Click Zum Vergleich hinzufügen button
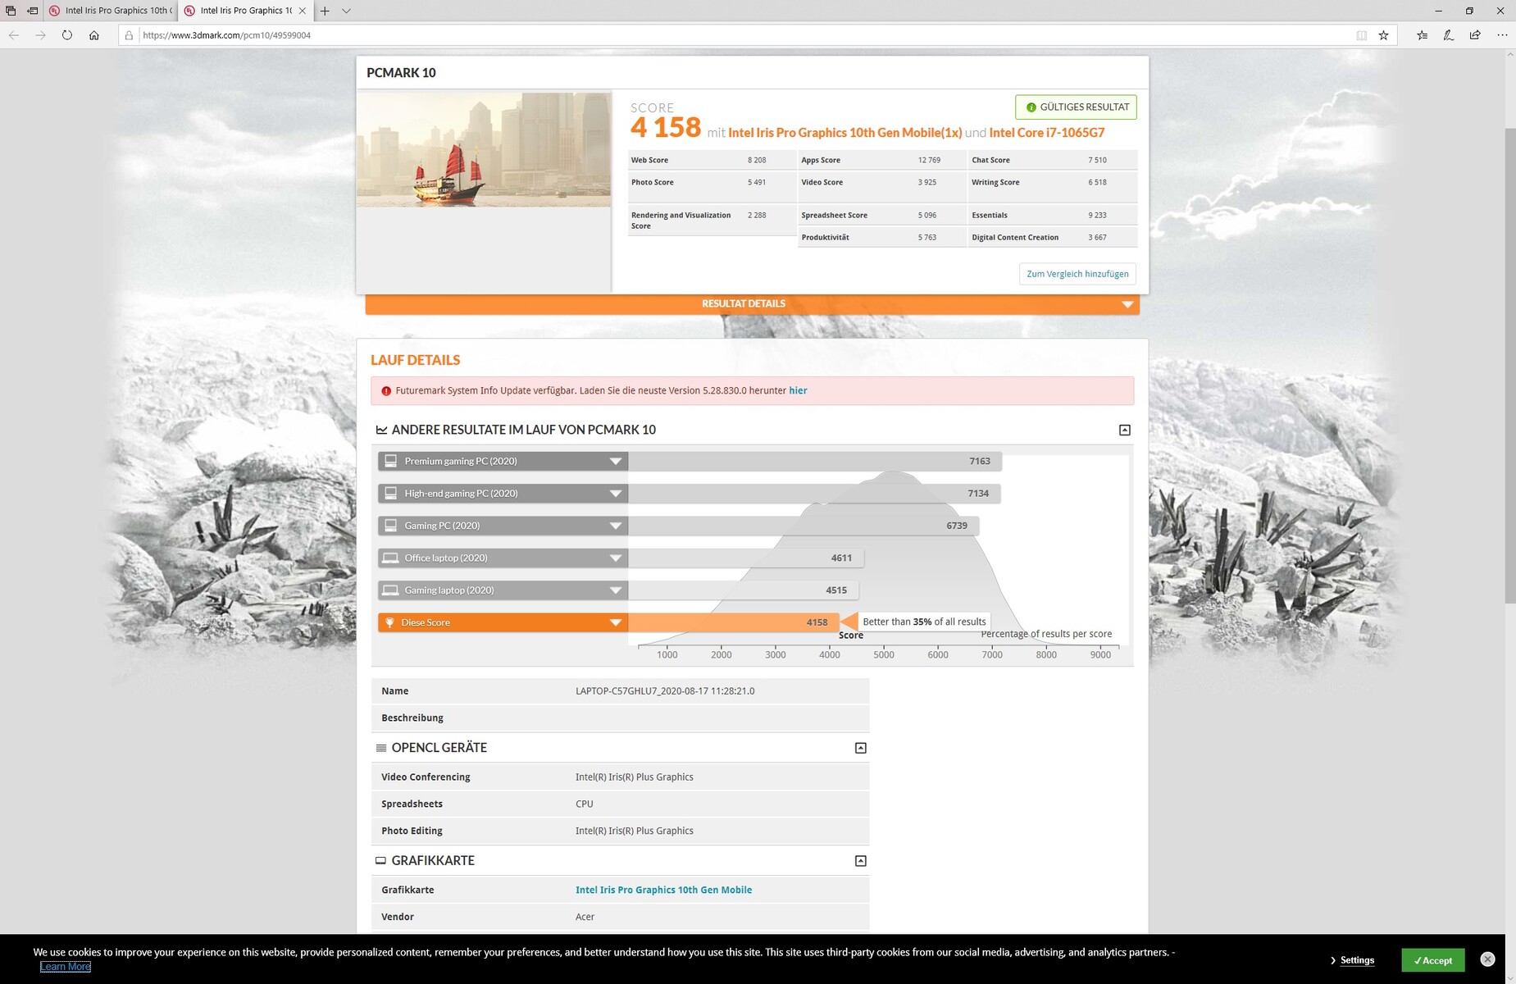 tap(1077, 274)
